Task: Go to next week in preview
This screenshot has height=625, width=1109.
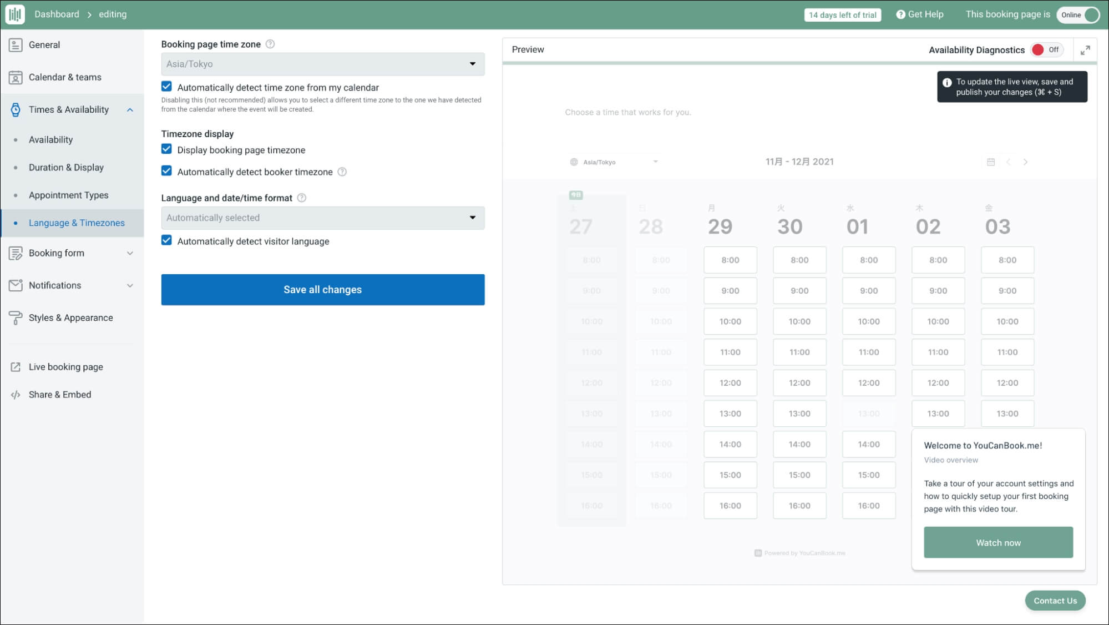Action: (1025, 162)
